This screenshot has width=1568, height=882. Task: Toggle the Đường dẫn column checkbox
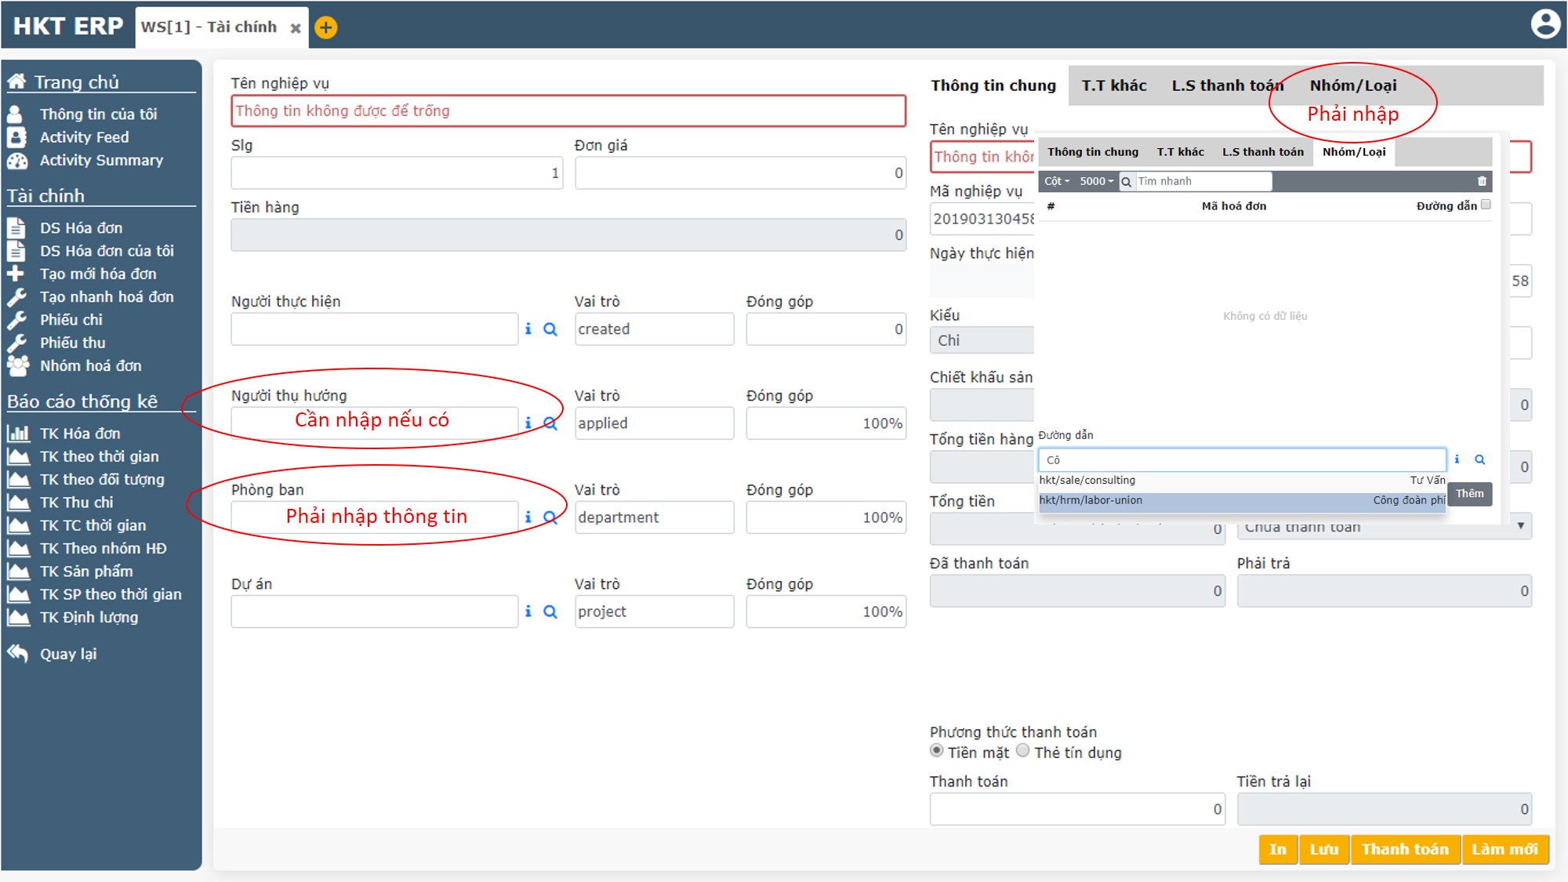(1486, 205)
